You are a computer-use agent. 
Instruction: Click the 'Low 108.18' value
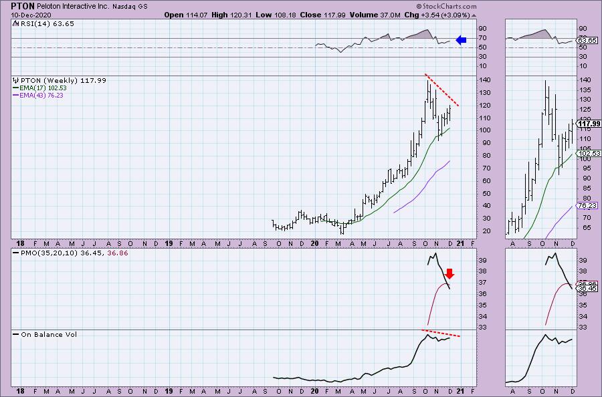(x=276, y=15)
